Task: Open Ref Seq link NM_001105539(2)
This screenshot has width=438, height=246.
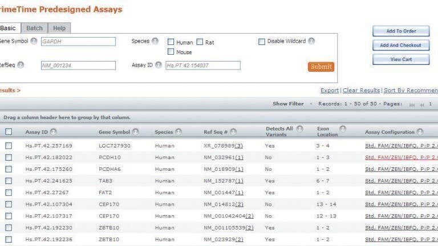Action: tap(229, 228)
